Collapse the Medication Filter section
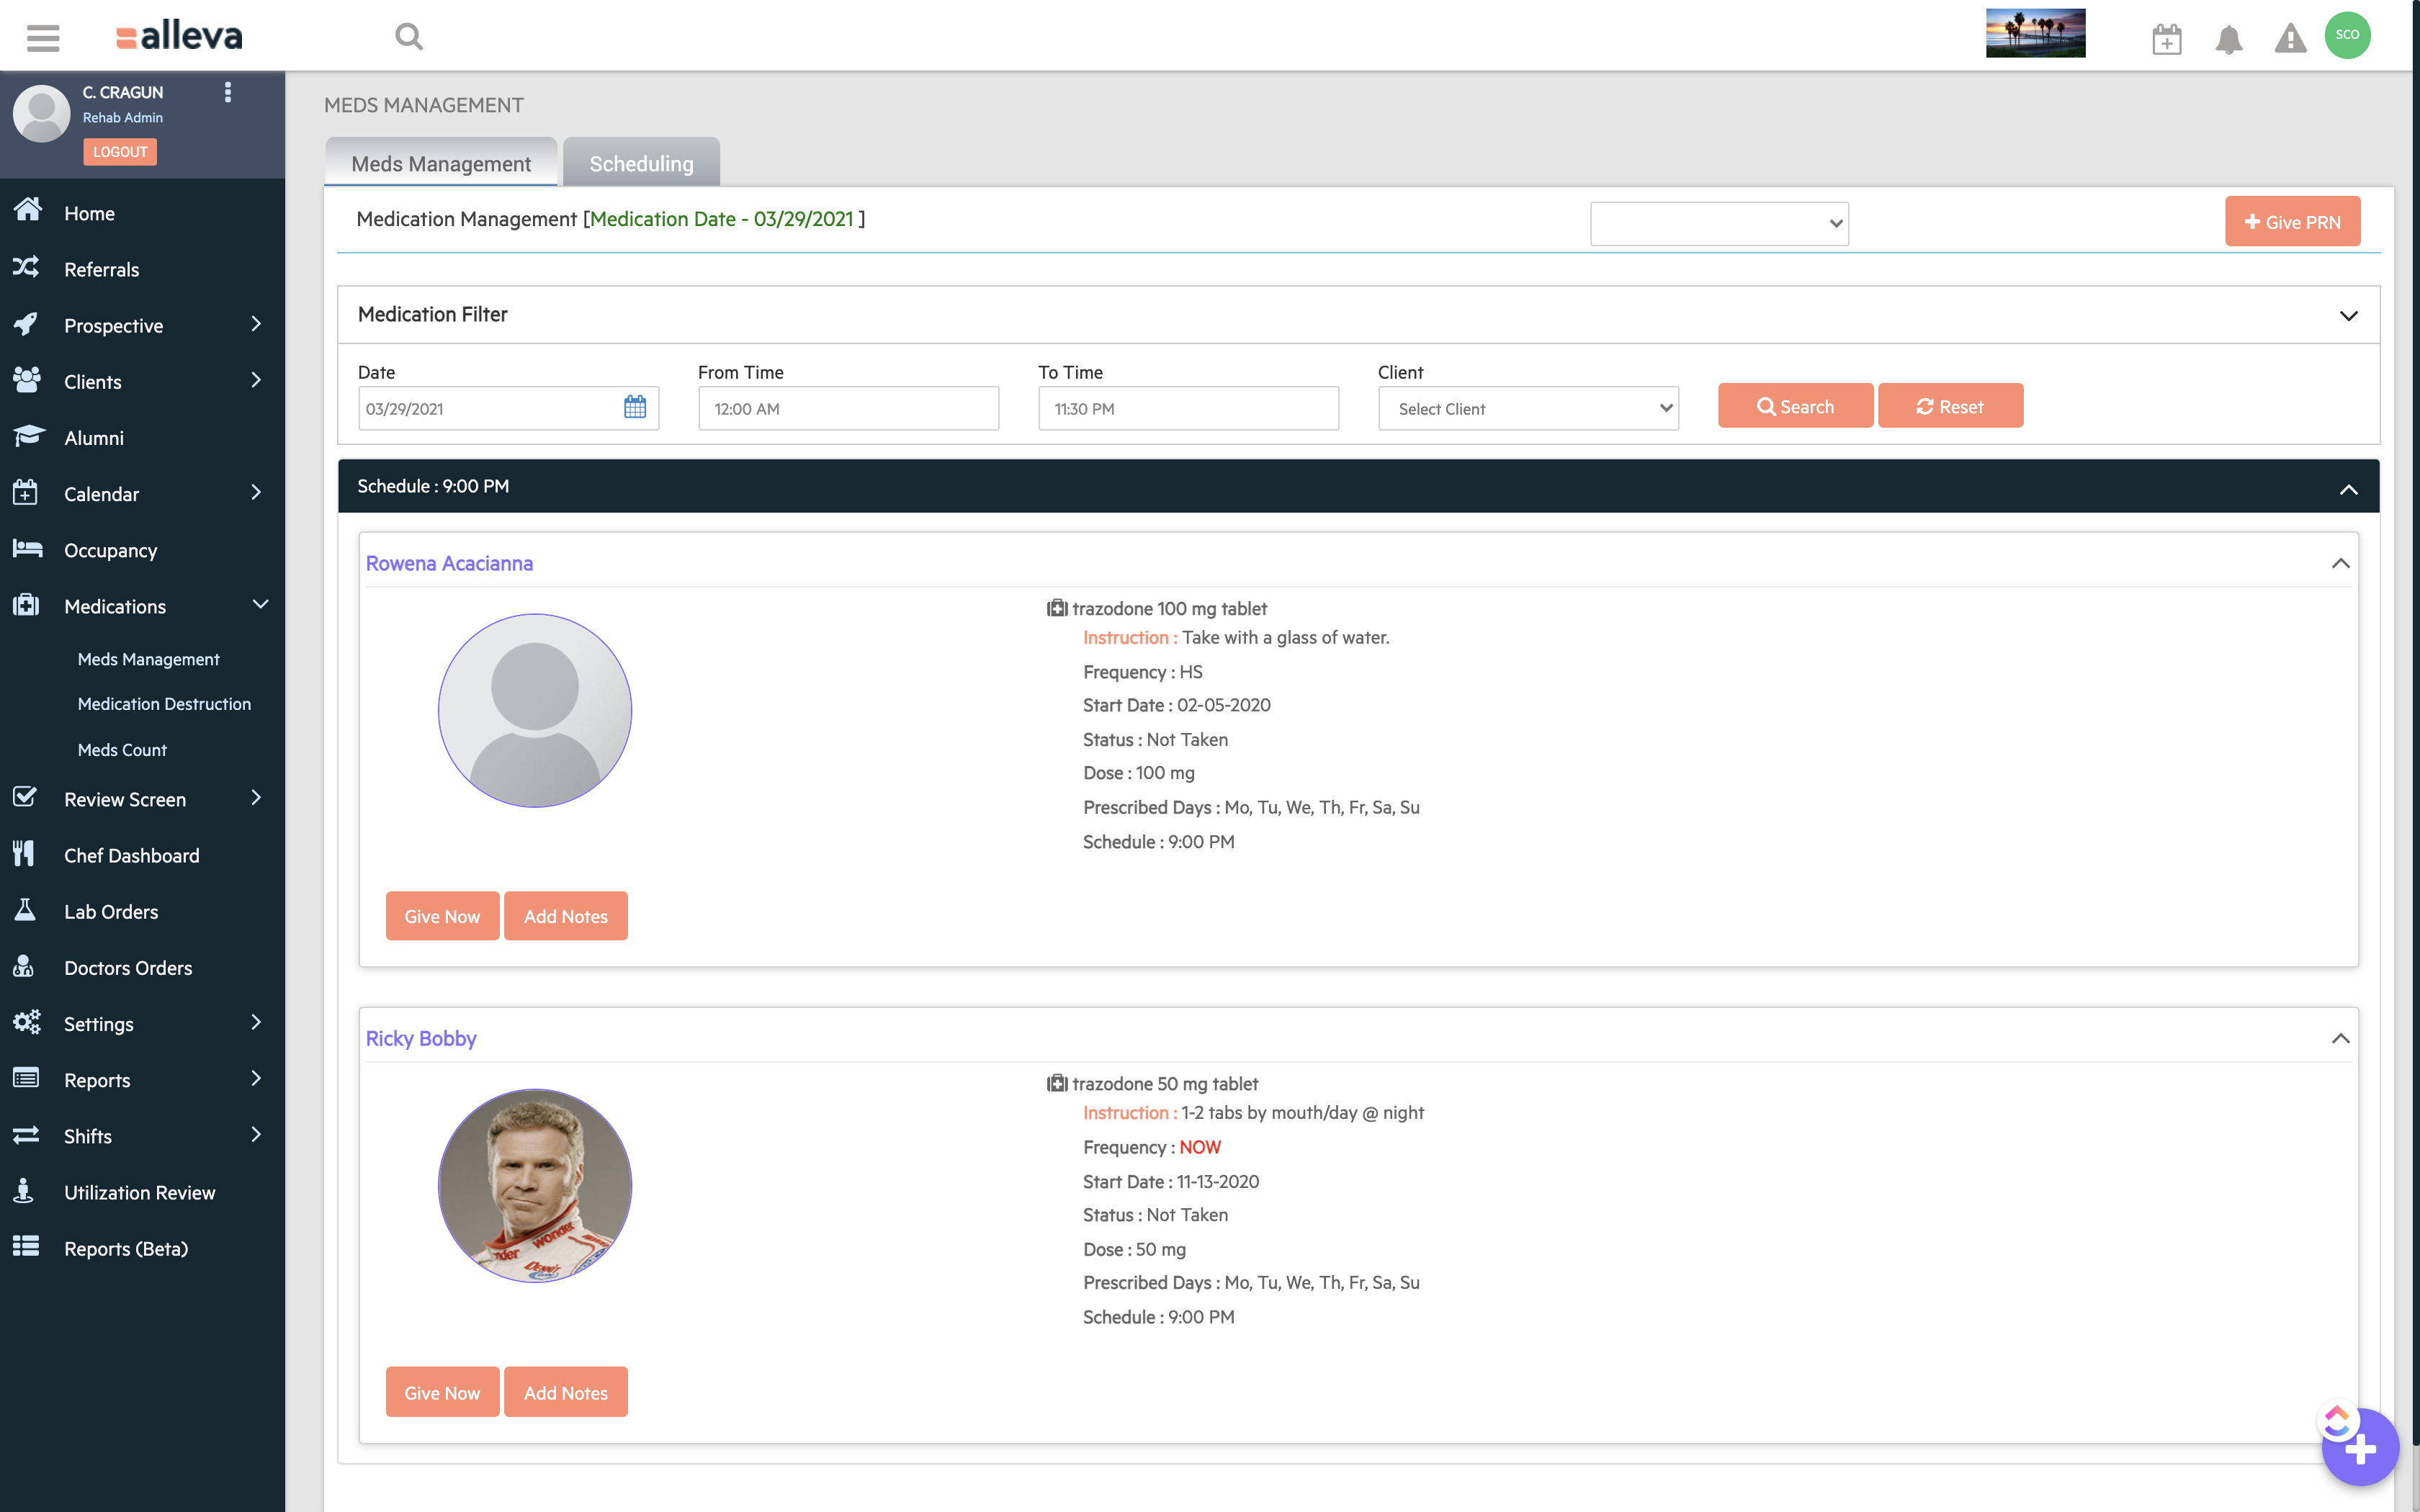The height and width of the screenshot is (1512, 2420). coord(2349,315)
